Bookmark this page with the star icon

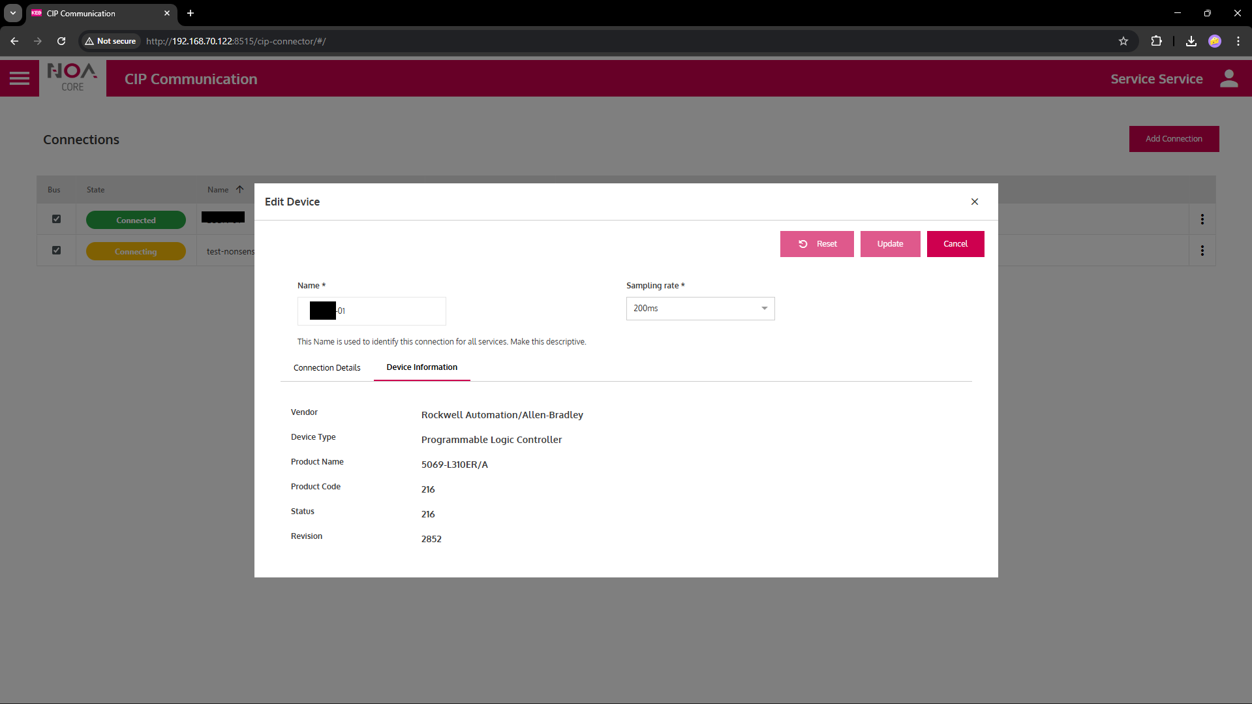[1123, 41]
